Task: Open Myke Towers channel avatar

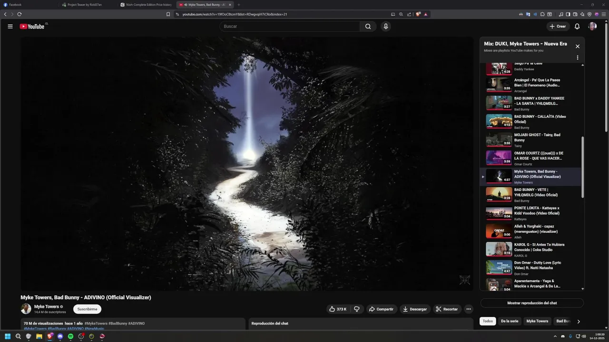Action: tap(26, 309)
